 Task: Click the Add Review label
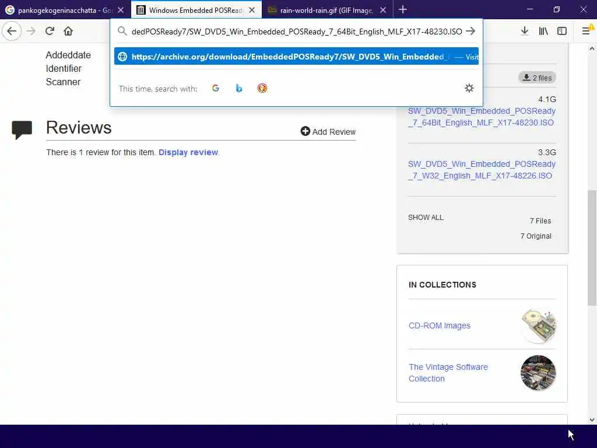click(x=334, y=132)
